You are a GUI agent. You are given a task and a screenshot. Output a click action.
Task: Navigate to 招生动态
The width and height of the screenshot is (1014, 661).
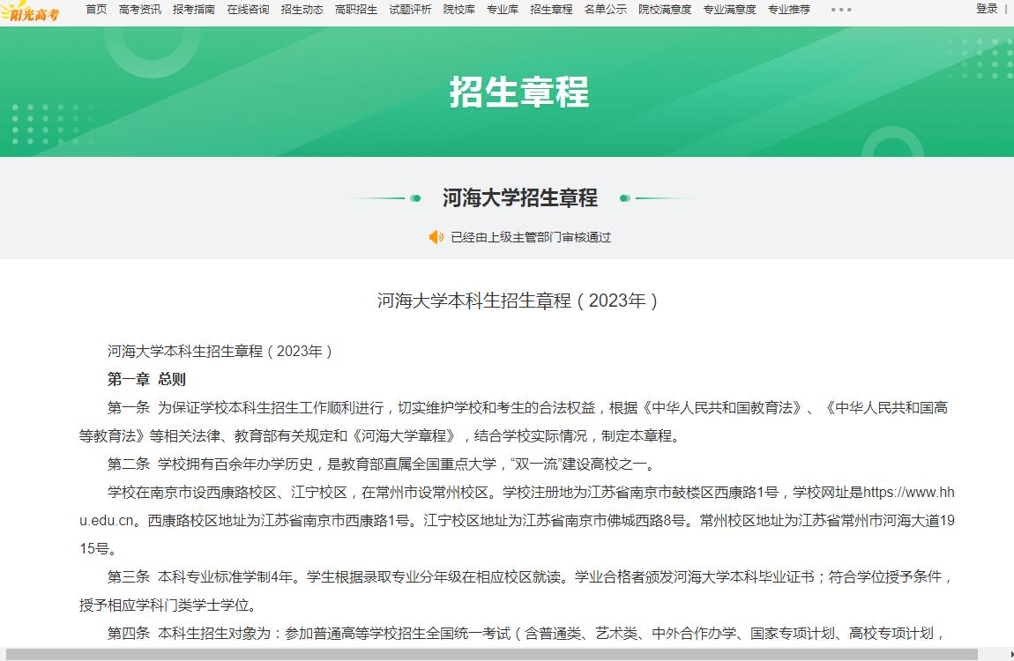coord(302,9)
